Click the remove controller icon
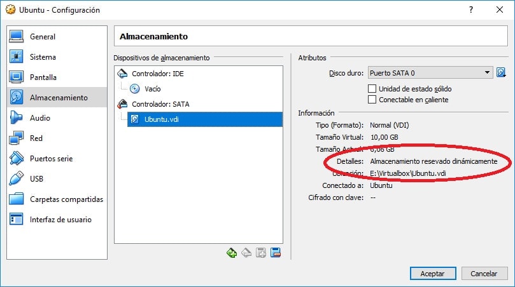515x287 pixels. click(246, 253)
